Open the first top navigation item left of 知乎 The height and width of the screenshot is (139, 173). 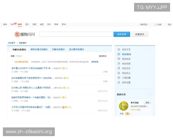tap(5, 24)
